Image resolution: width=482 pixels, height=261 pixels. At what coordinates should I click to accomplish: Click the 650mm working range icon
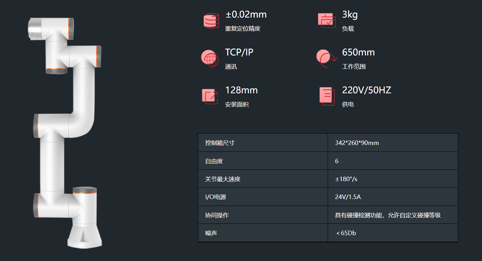click(x=326, y=59)
